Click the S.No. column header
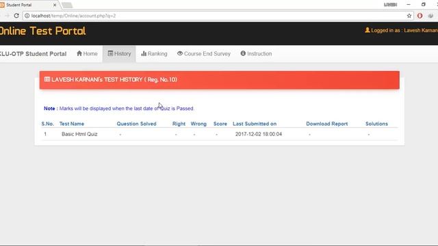This screenshot has height=246, width=438. point(47,124)
